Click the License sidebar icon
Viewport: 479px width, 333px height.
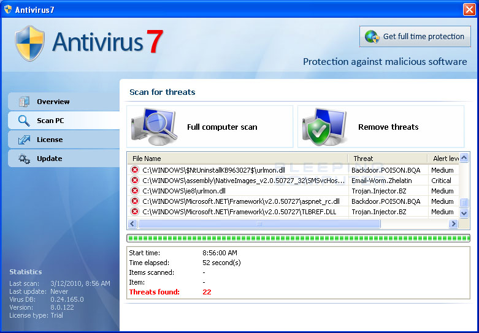[x=24, y=140]
